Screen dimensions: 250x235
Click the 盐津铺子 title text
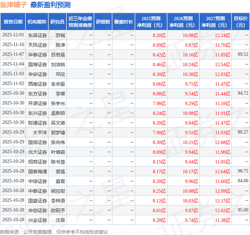(14, 5)
